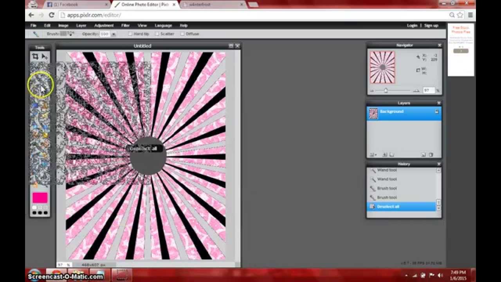Click the zoom in icon in Navigator
Viewport: 501px width, 282px height.
click(x=416, y=91)
